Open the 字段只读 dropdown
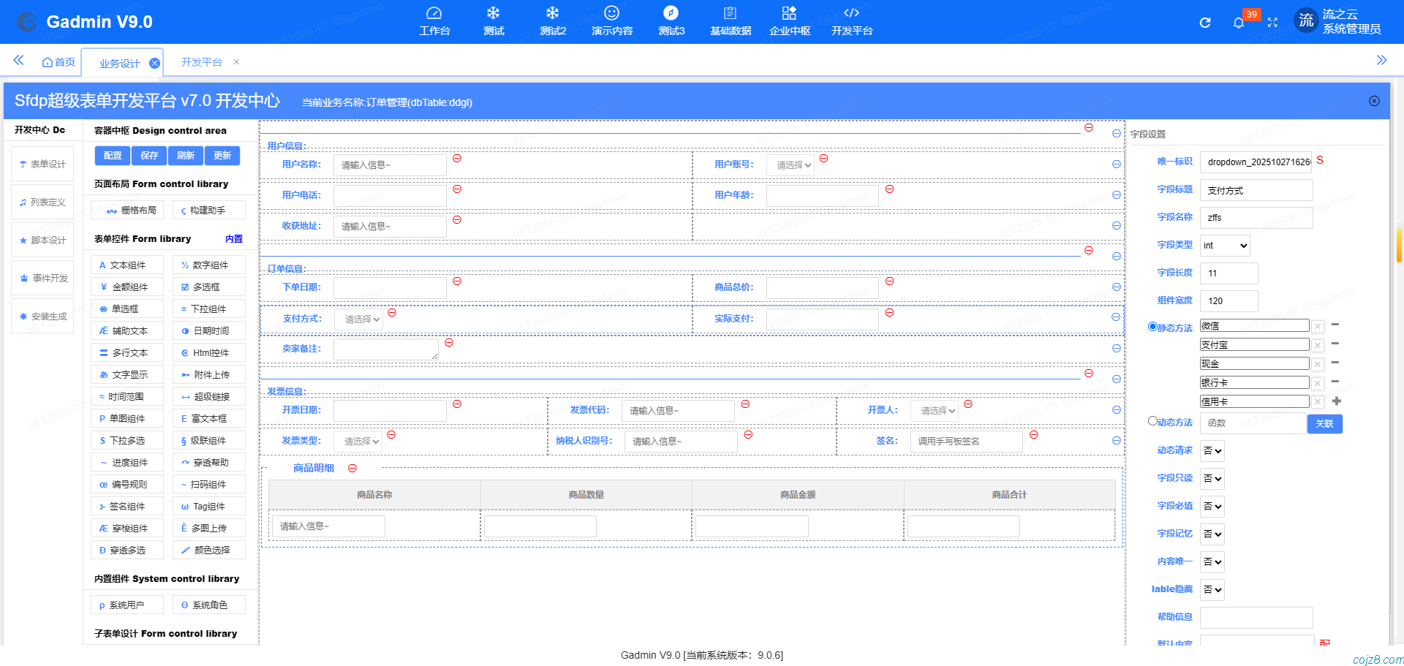Screen dimensions: 1404x666 (1212, 479)
